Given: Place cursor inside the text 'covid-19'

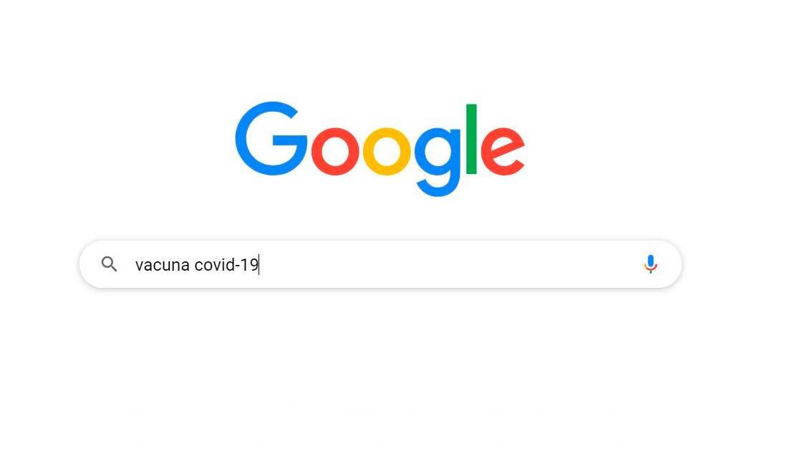Looking at the screenshot, I should tap(226, 264).
